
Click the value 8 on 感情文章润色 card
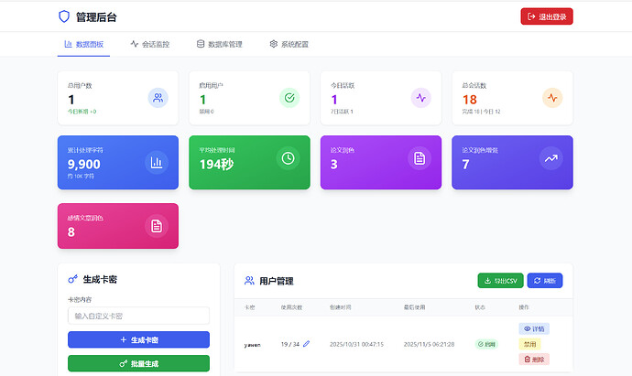[71, 231]
